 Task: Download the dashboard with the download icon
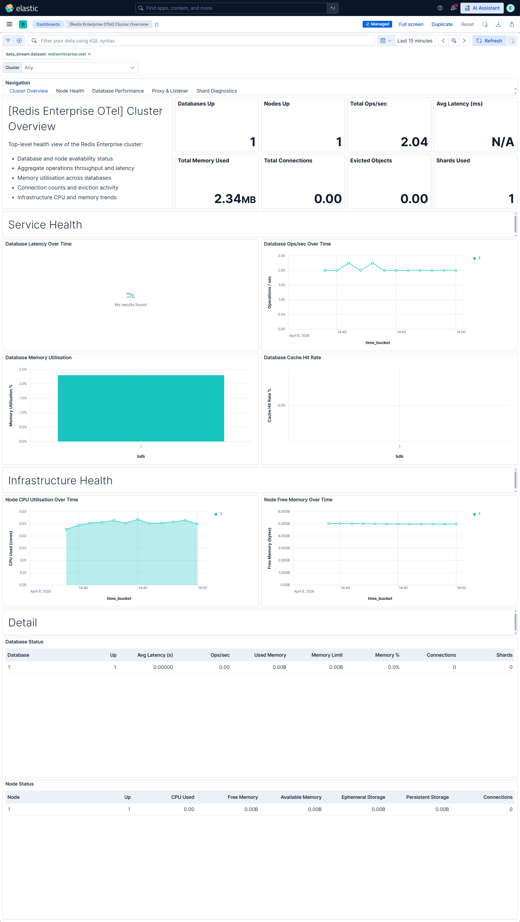coord(498,24)
